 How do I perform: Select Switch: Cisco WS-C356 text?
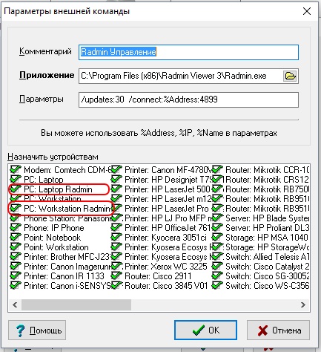point(268,286)
